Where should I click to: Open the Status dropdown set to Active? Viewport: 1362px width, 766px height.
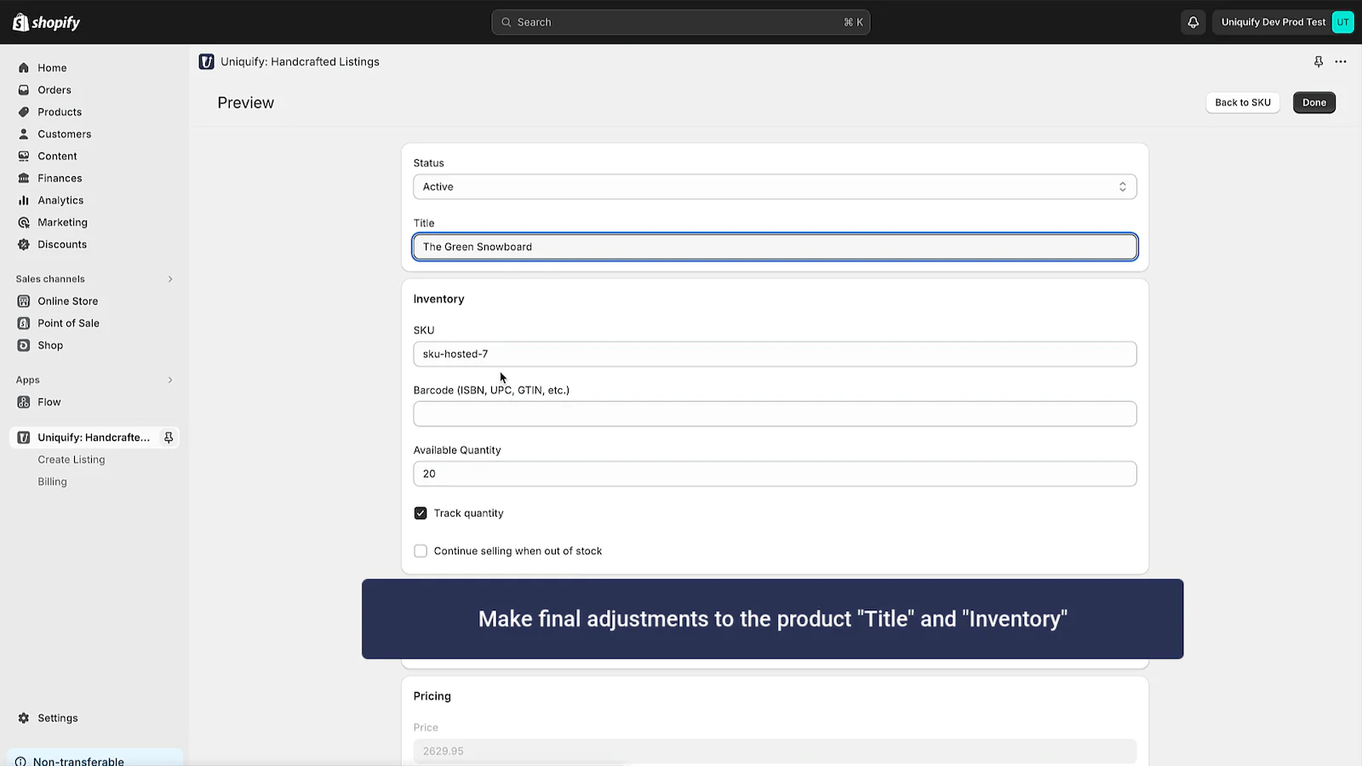pos(774,186)
